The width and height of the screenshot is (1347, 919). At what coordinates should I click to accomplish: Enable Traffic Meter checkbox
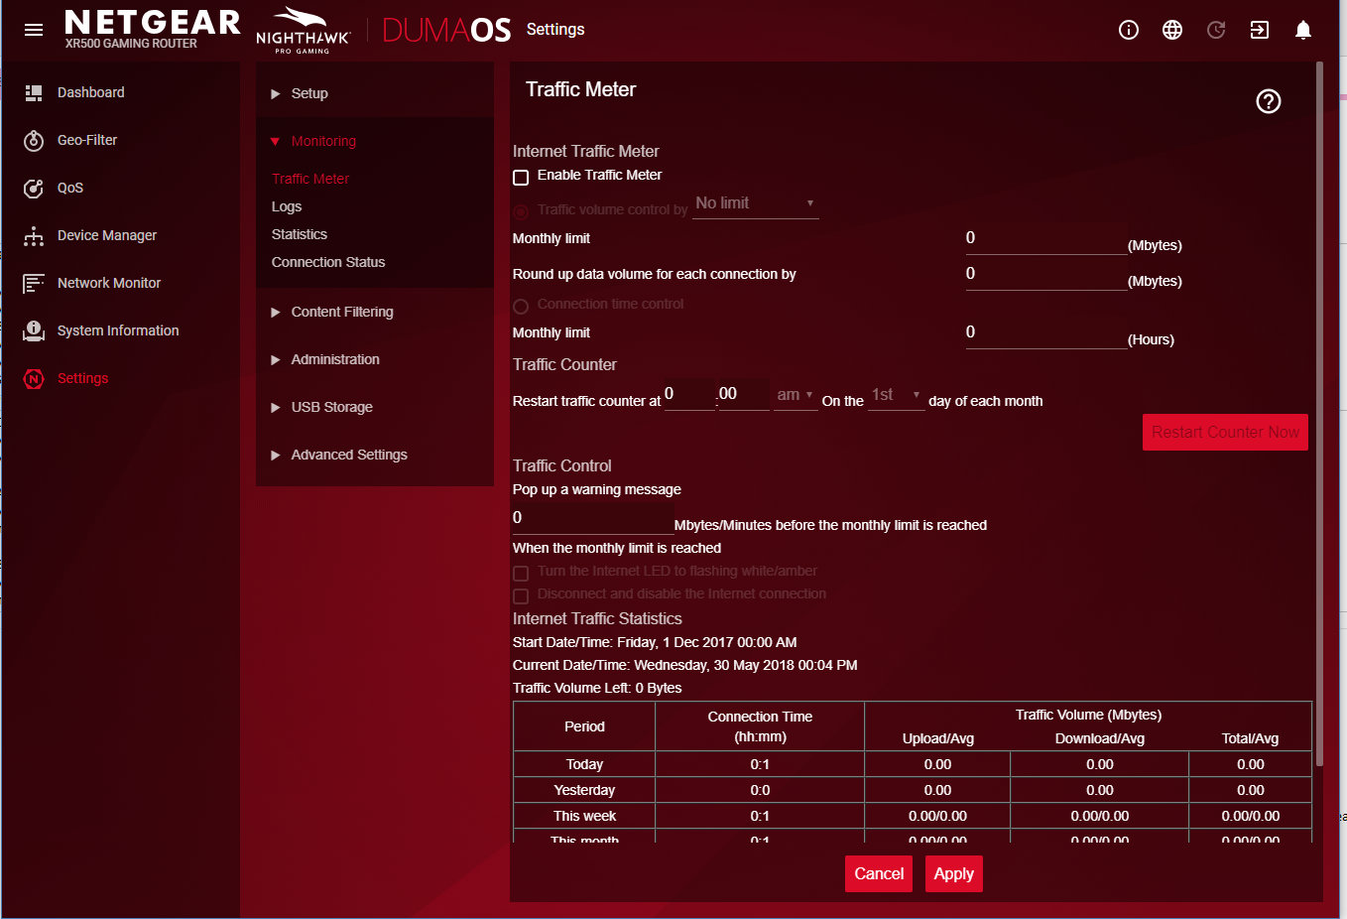521,178
